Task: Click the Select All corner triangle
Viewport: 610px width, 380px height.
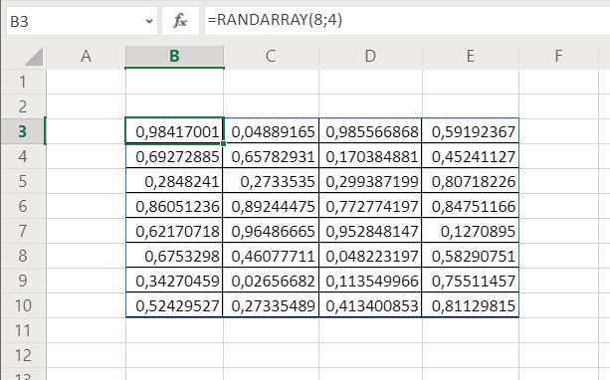Action: coord(34,57)
